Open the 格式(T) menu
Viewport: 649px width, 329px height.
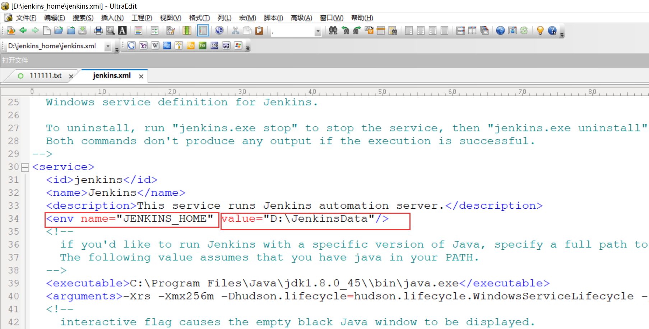tap(200, 18)
